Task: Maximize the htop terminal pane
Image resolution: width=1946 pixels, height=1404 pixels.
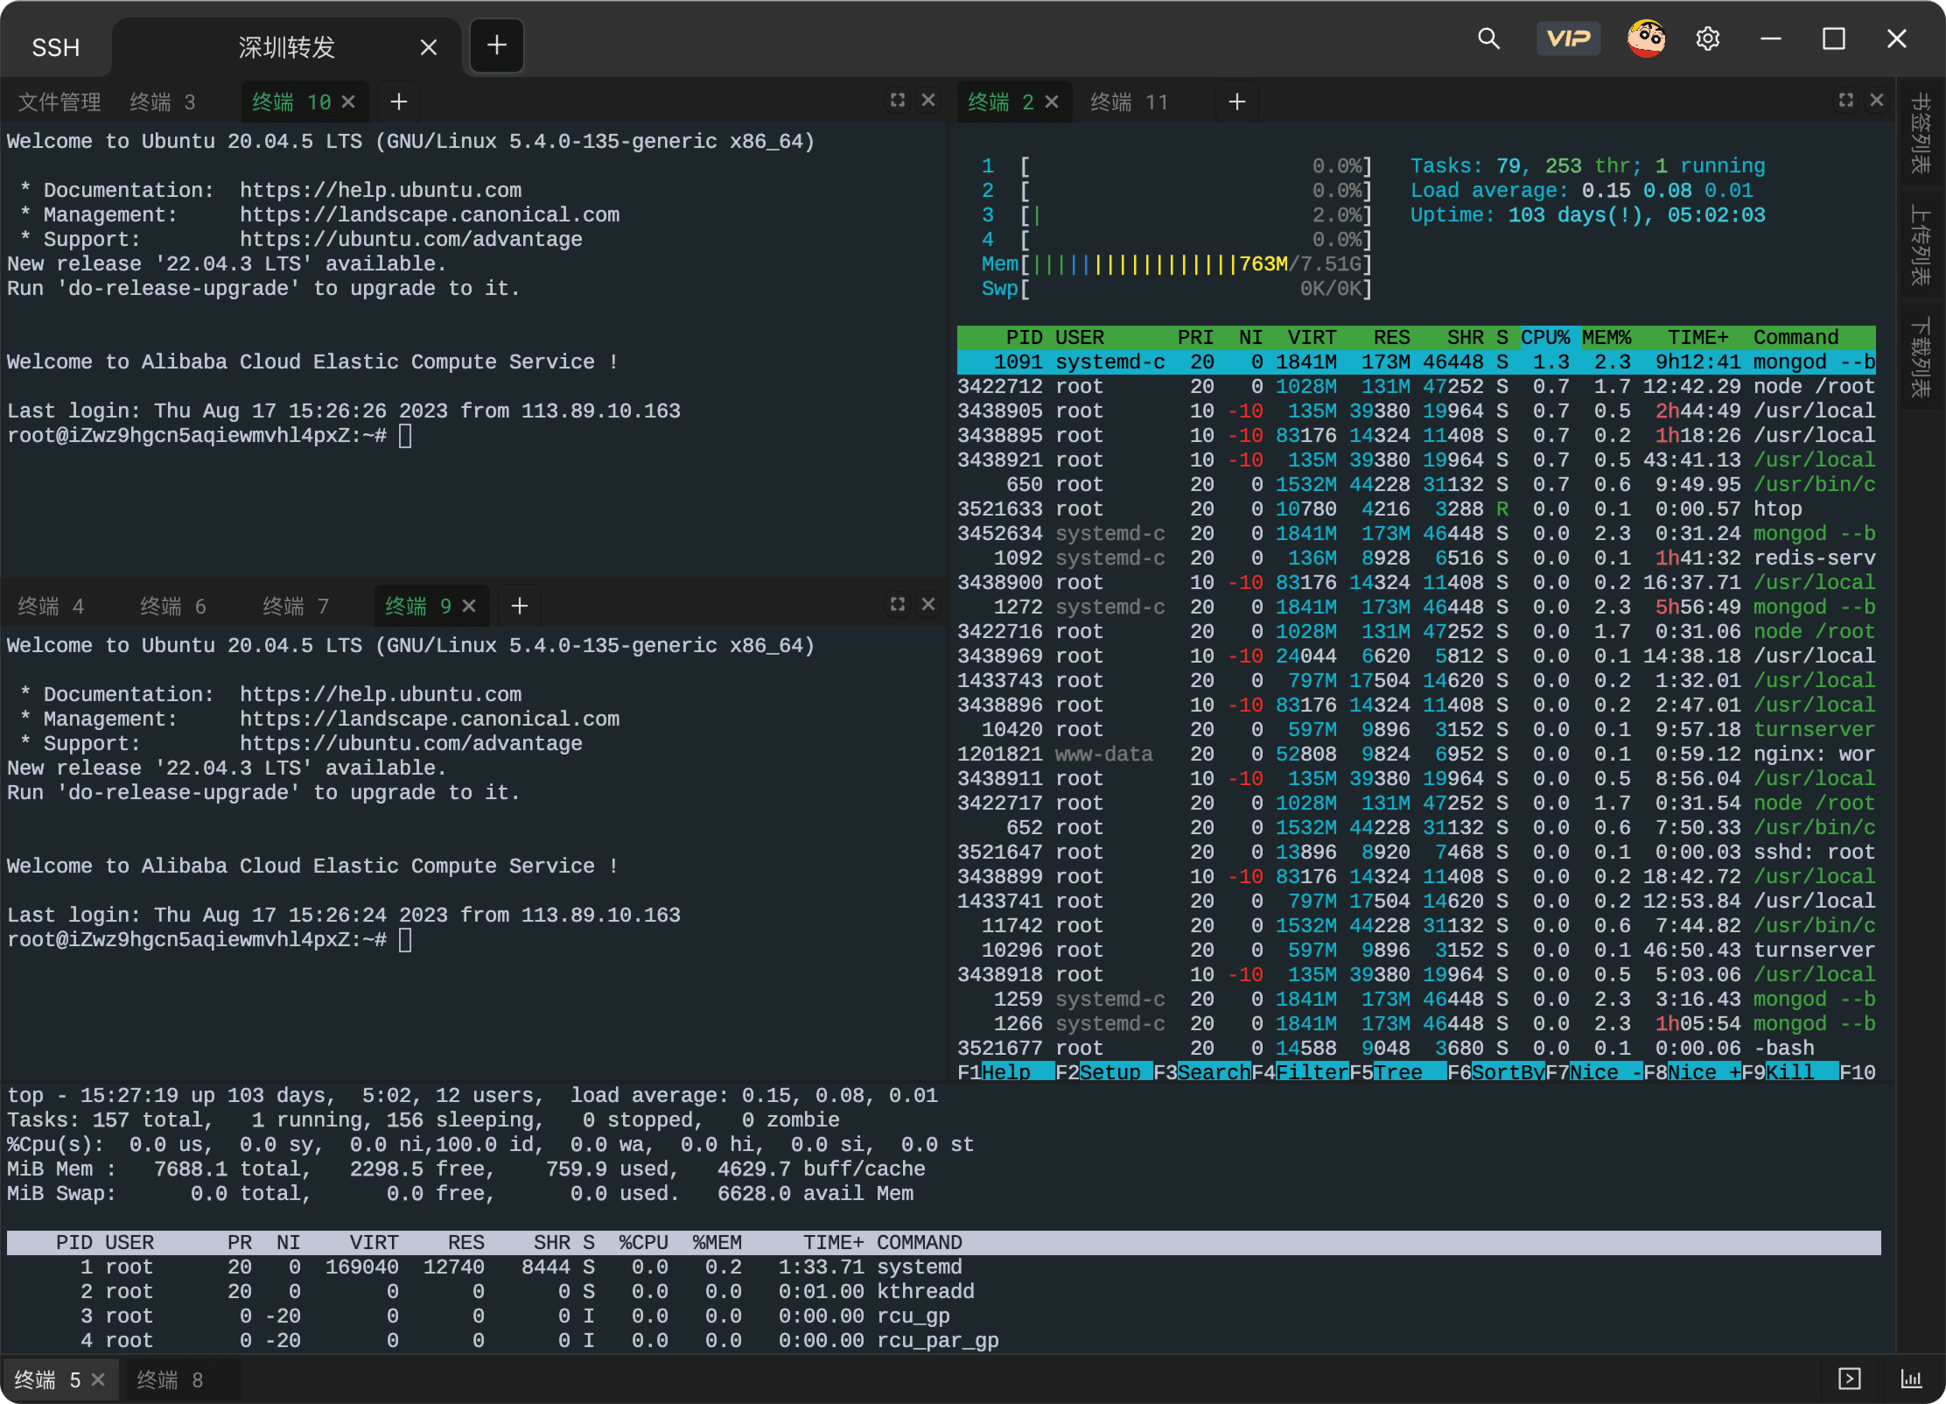Action: coord(1846,101)
